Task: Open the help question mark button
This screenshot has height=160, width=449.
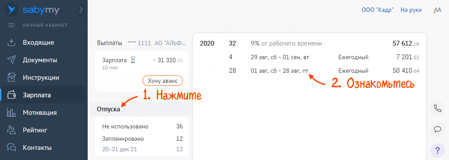Action: (437, 150)
